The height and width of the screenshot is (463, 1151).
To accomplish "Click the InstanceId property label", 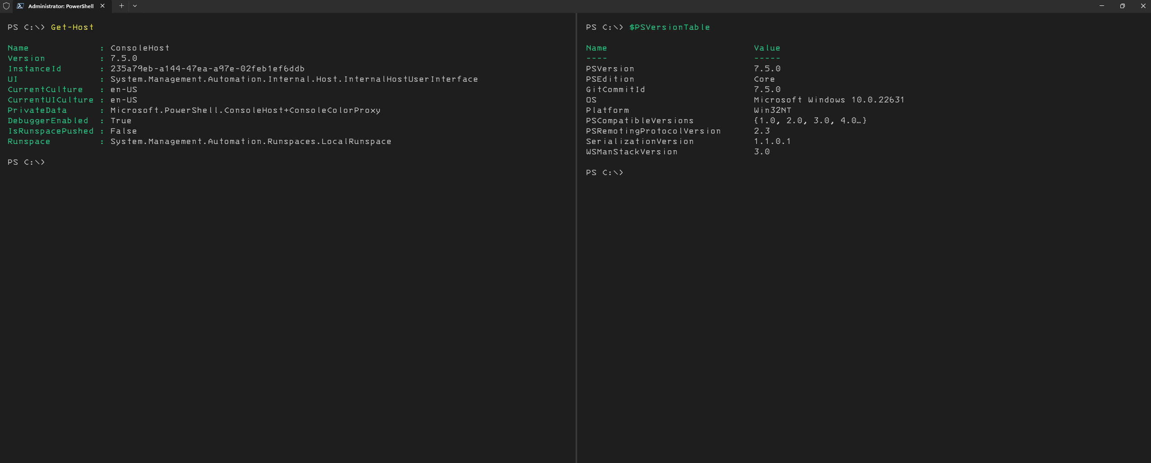I will click(34, 69).
